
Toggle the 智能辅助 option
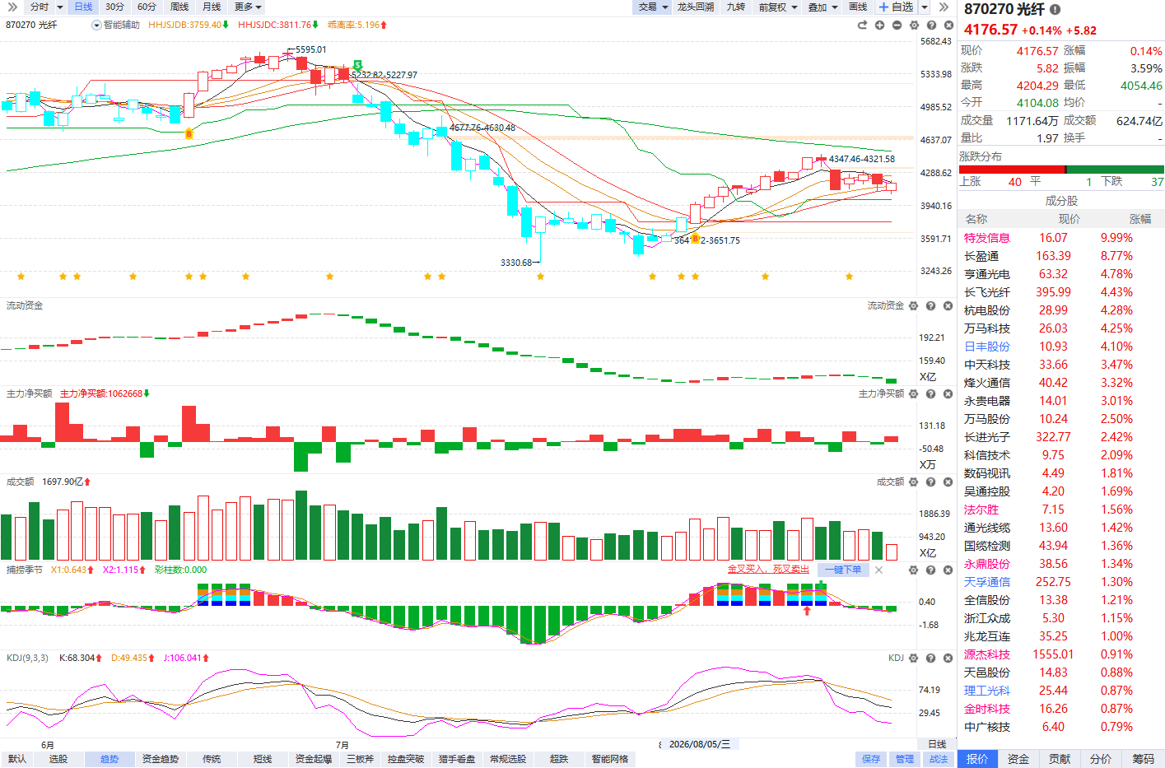pyautogui.click(x=116, y=25)
